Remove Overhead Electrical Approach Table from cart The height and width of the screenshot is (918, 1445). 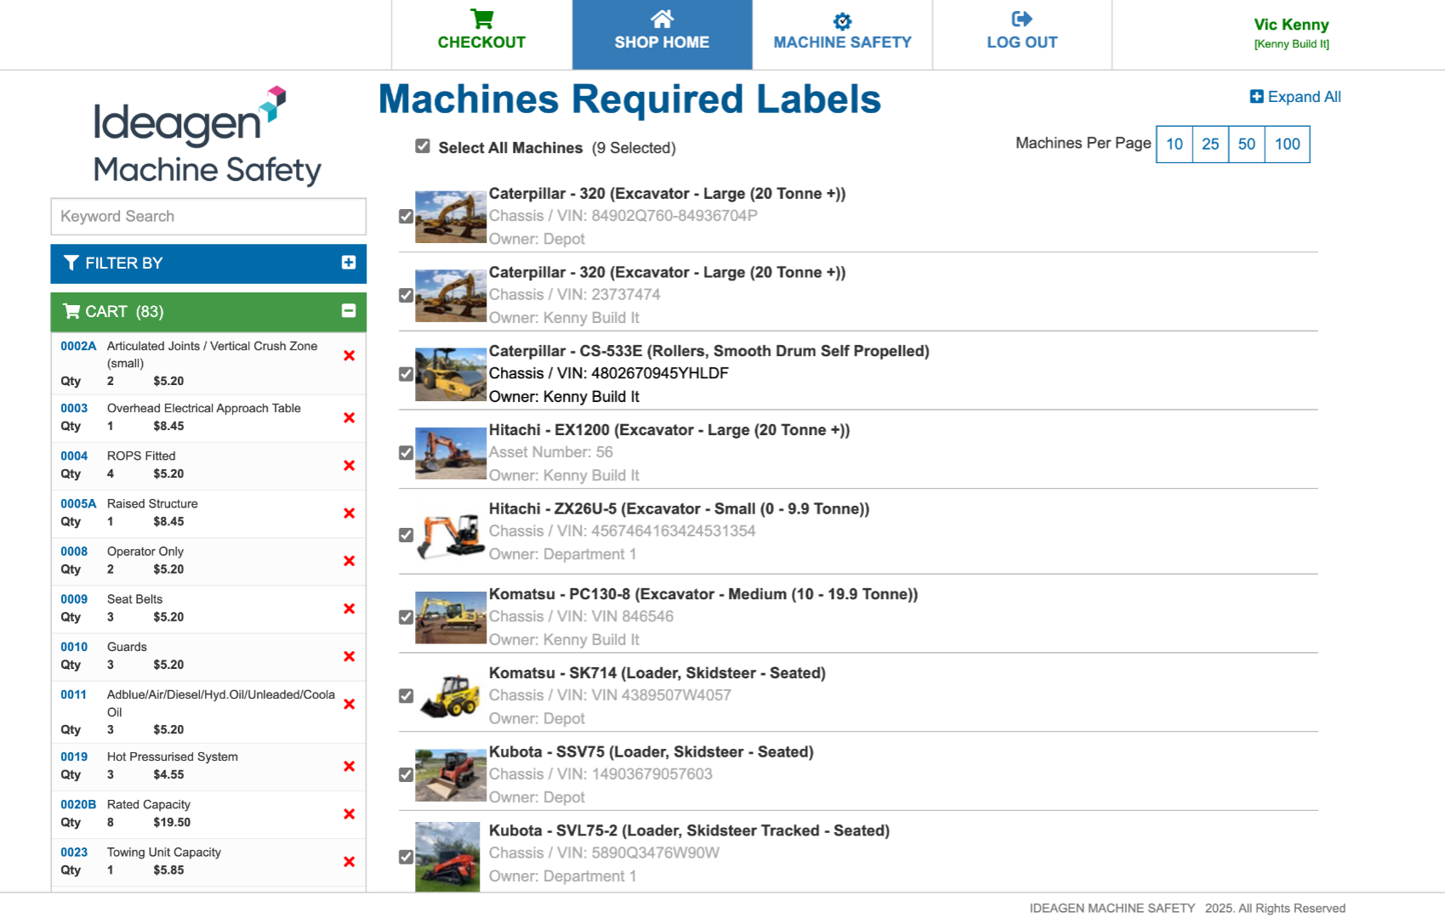coord(349,417)
